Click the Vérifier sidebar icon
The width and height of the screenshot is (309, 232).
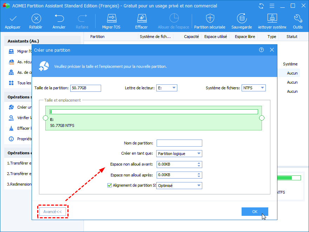[x=11, y=118]
